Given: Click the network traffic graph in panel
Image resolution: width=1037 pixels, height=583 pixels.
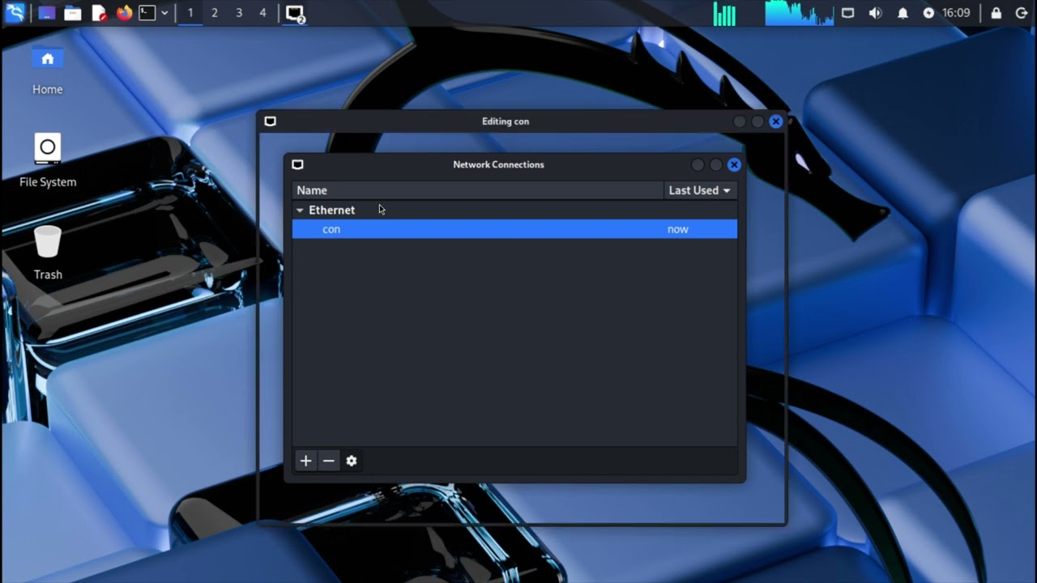Looking at the screenshot, I should 799,13.
